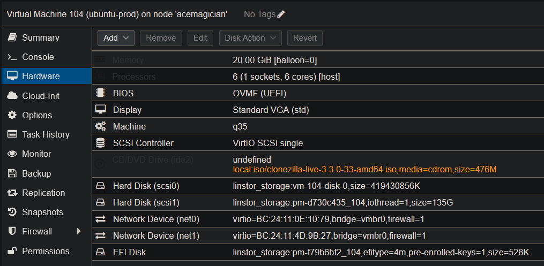The image size is (544, 266).
Task: Go to Cloud-Init settings
Action: 40,96
